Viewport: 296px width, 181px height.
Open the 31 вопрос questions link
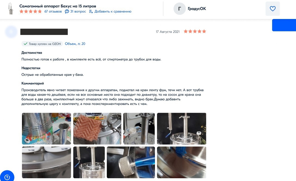click(78, 12)
